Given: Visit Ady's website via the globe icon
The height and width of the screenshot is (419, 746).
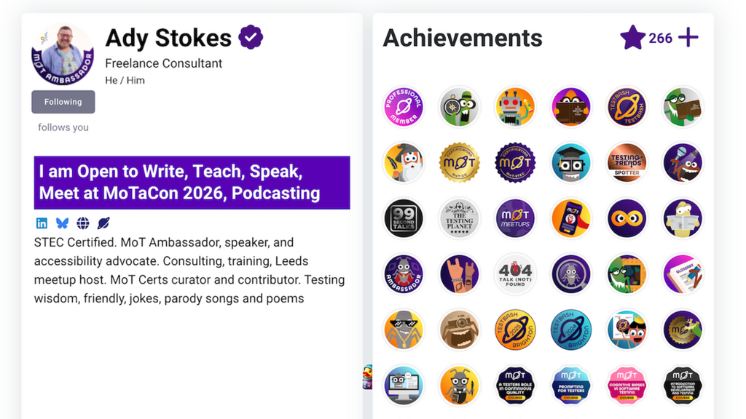Looking at the screenshot, I should [x=83, y=223].
